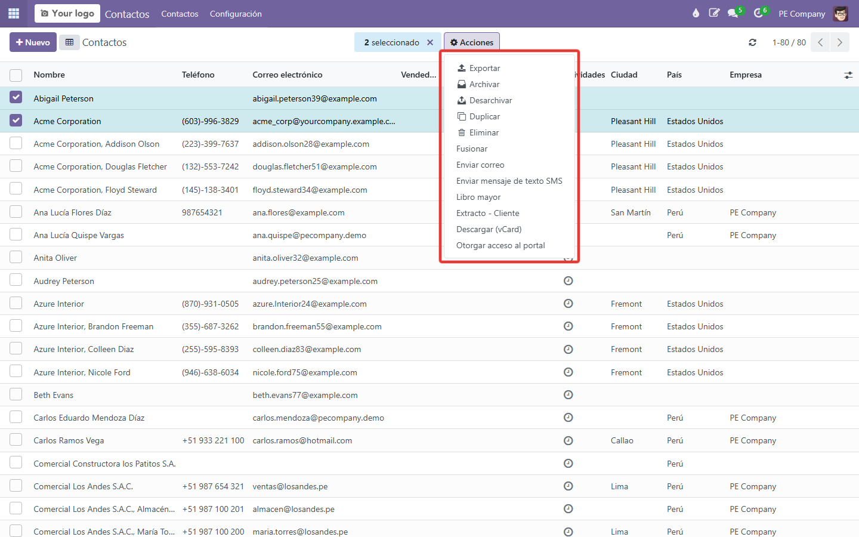The image size is (859, 537).
Task: Select Libro mayor action
Action: tap(510, 197)
